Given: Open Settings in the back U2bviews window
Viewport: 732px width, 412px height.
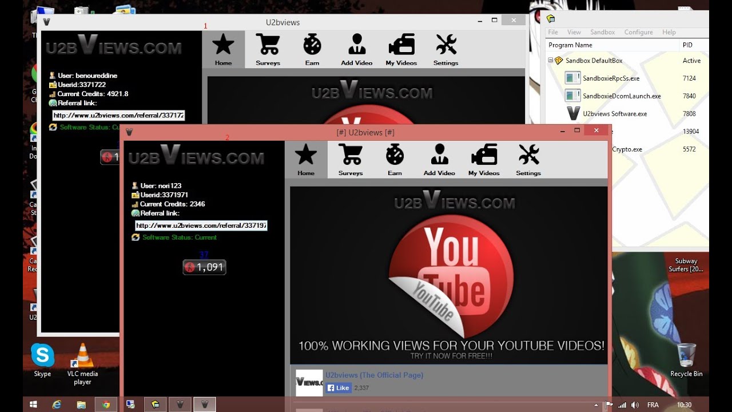Looking at the screenshot, I should click(446, 50).
